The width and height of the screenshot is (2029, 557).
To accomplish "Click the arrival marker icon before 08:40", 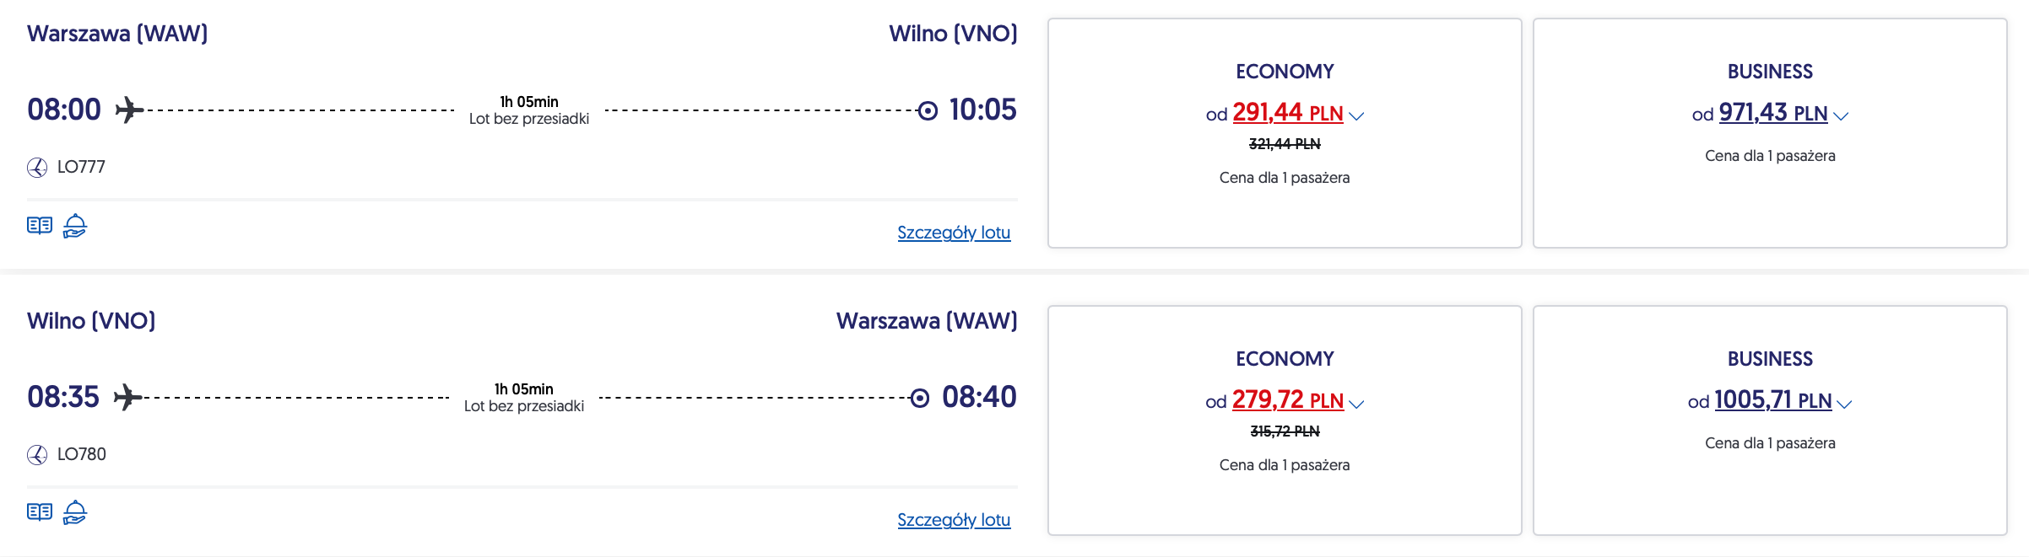I will tap(920, 398).
